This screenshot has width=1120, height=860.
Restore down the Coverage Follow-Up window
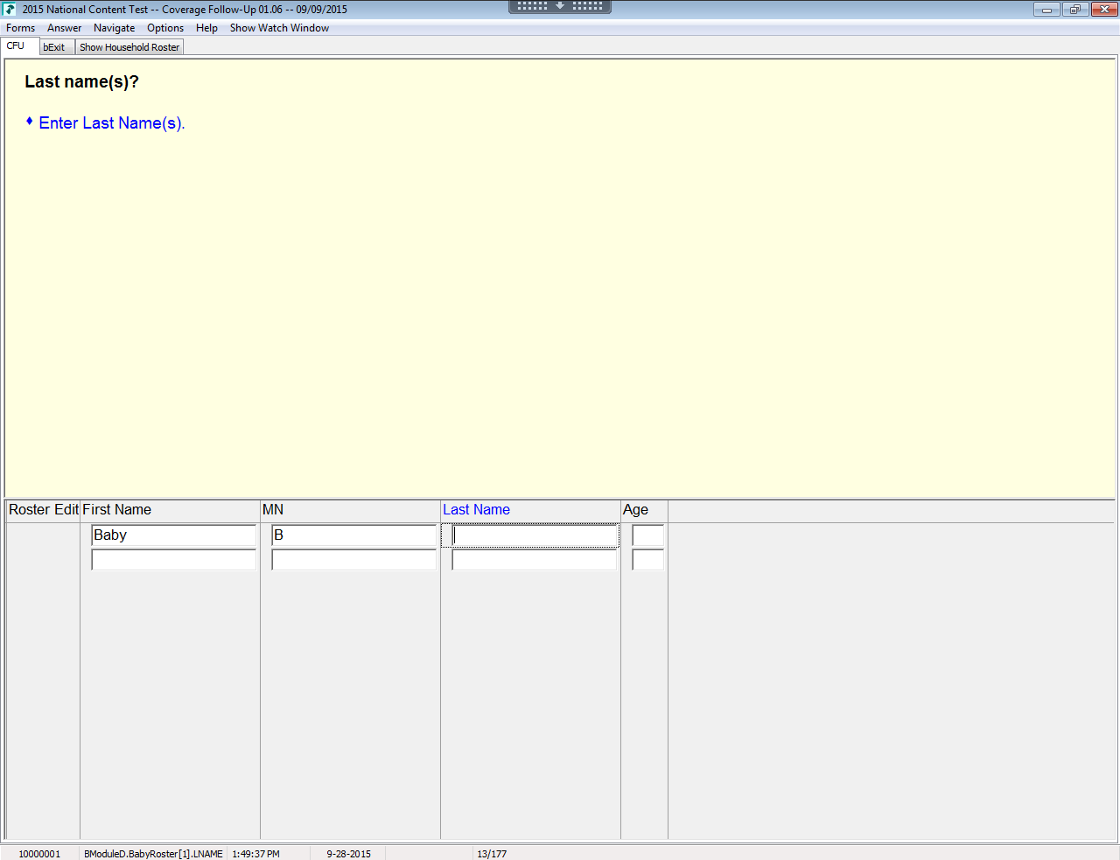point(1075,10)
